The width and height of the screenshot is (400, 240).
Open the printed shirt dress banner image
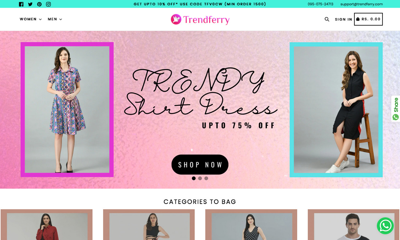(x=67, y=110)
